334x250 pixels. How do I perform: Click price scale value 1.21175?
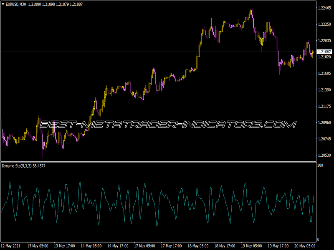324,106
